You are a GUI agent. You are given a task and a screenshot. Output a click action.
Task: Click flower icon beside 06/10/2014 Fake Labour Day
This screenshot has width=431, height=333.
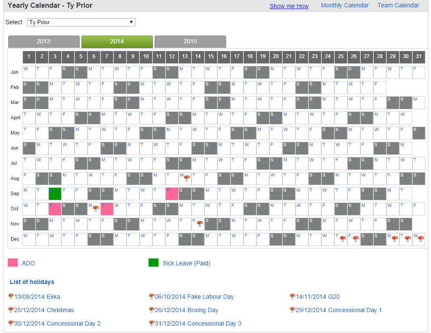tap(152, 297)
